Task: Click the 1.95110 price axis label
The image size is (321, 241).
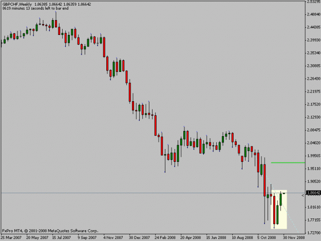Action: [x=314, y=169]
